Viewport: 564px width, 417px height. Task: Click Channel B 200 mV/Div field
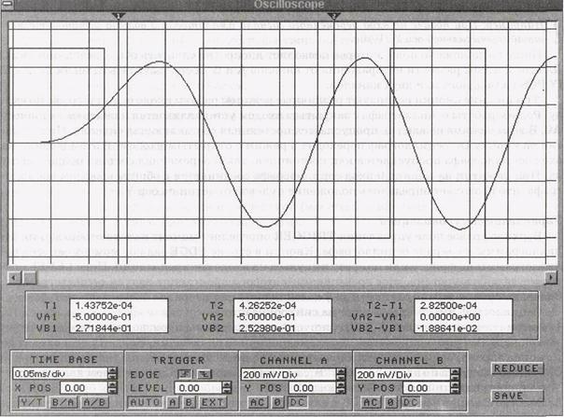point(402,375)
